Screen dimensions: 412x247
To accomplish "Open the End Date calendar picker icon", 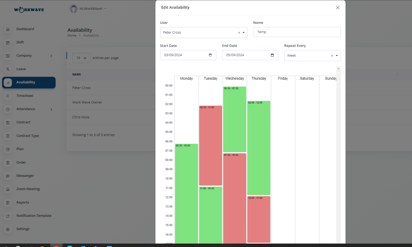I will pyautogui.click(x=272, y=55).
